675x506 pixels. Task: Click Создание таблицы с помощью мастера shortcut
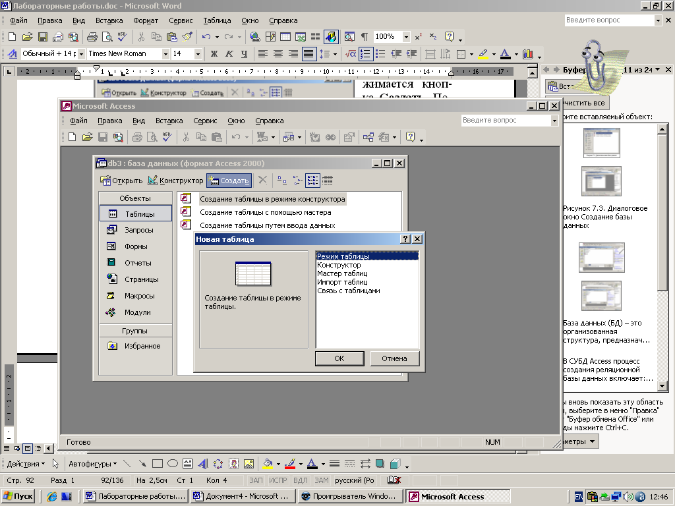265,212
